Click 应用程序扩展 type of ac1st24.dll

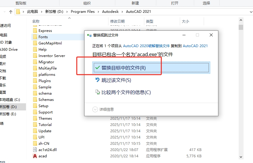click(157, 150)
